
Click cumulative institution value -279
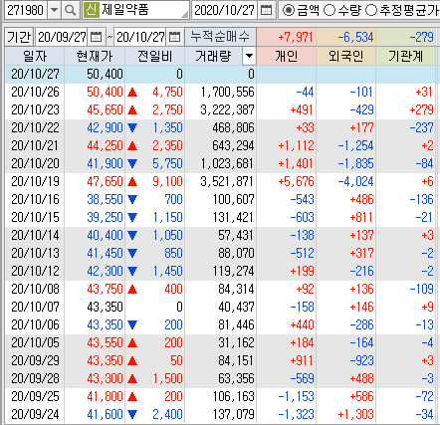pos(421,37)
